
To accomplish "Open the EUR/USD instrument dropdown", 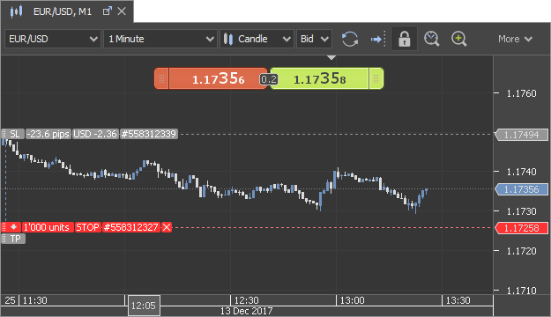I will click(x=53, y=39).
